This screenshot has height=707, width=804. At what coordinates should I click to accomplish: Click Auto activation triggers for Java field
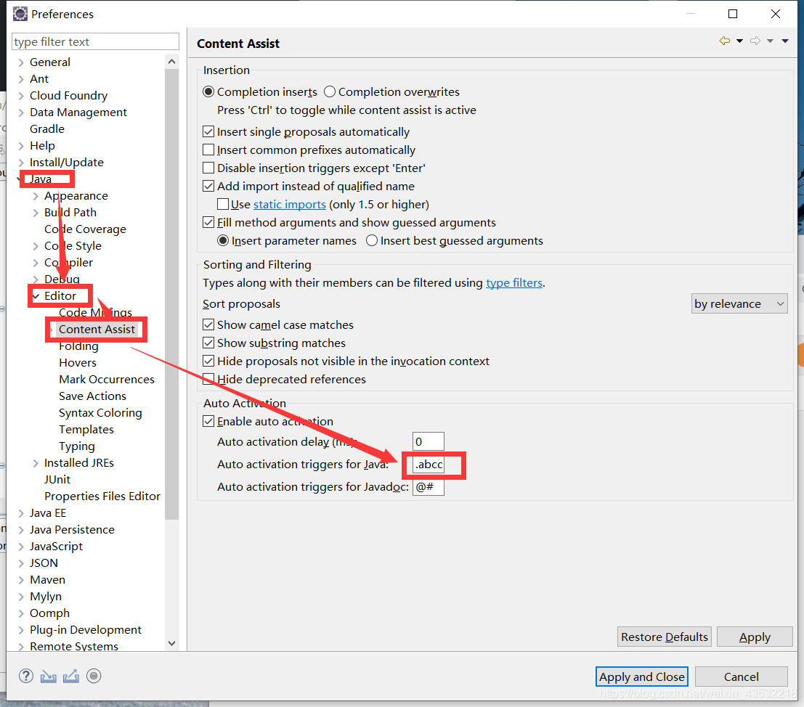pyautogui.click(x=429, y=464)
